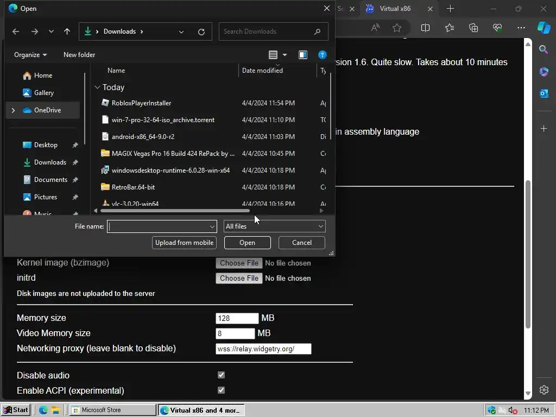556x417 pixels.
Task: Open Outlook in Edge sidebar
Action: pyautogui.click(x=544, y=93)
